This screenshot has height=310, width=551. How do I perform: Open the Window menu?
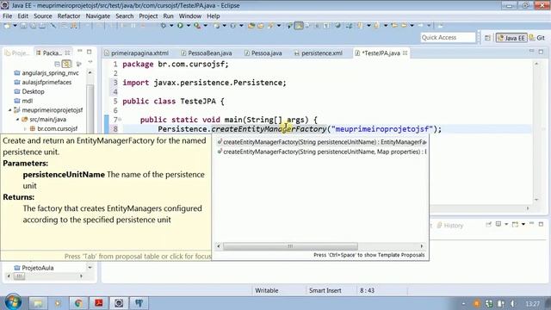click(190, 15)
